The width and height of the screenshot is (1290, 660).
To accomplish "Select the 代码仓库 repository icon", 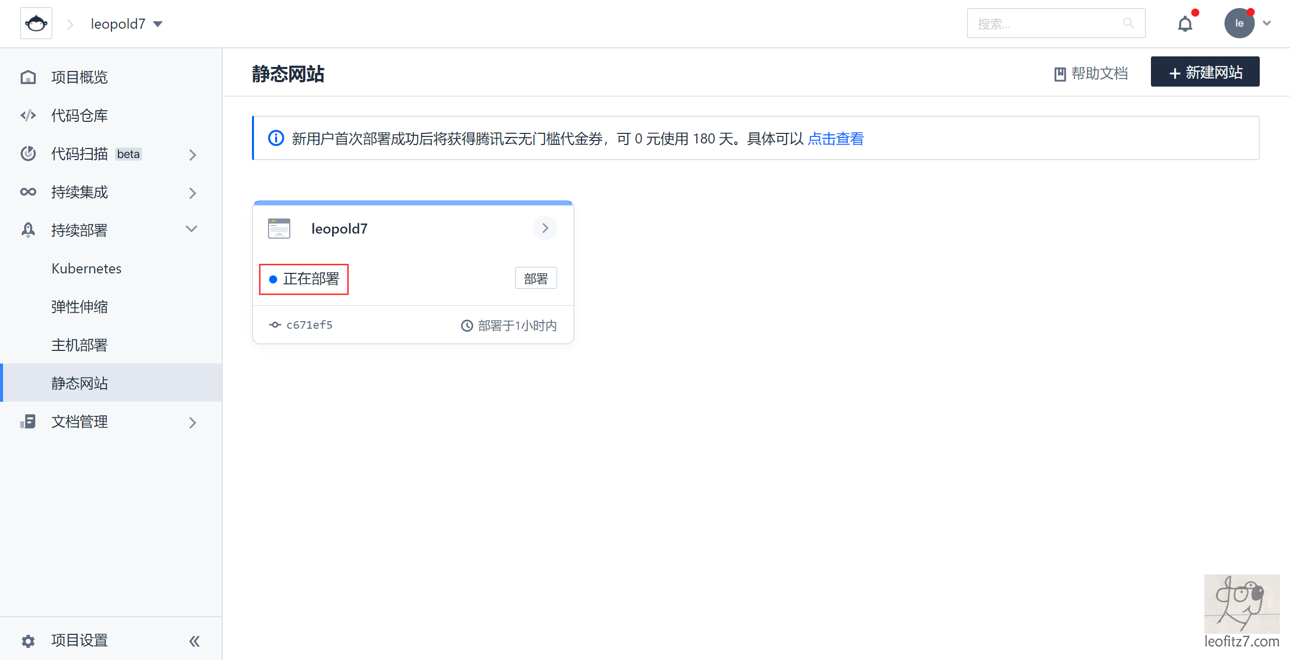I will (x=28, y=115).
